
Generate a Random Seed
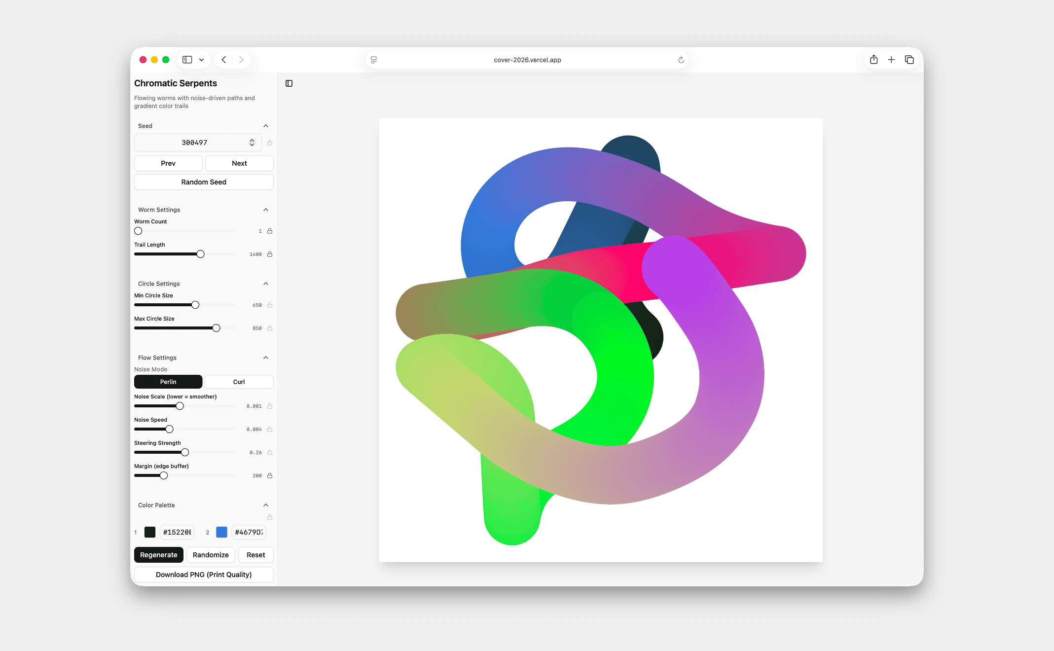click(x=204, y=182)
